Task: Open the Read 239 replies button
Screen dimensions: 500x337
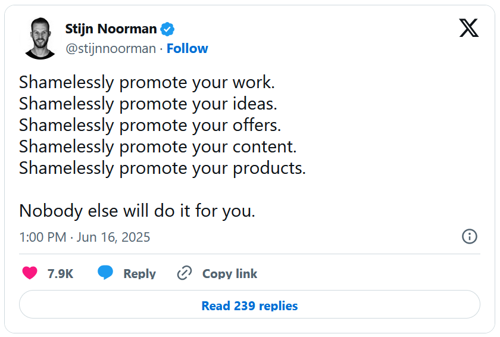Action: pos(249,304)
